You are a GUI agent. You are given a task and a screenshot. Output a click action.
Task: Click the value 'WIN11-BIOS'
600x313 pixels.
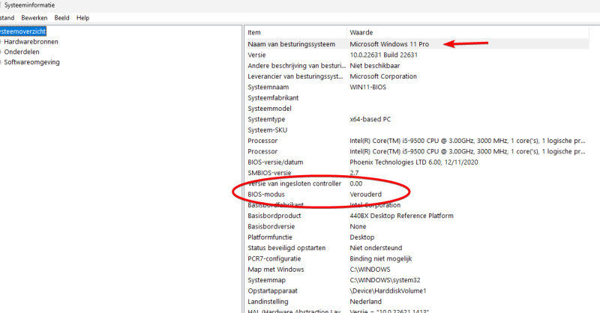click(x=367, y=87)
